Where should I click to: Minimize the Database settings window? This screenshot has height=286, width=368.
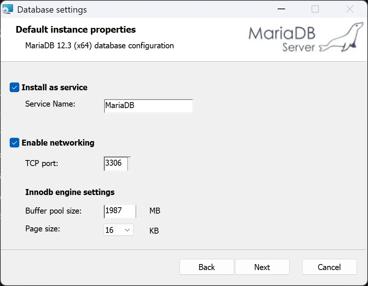281,9
